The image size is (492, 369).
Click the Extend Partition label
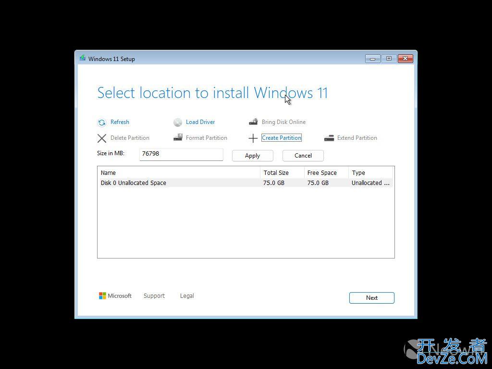click(x=357, y=138)
